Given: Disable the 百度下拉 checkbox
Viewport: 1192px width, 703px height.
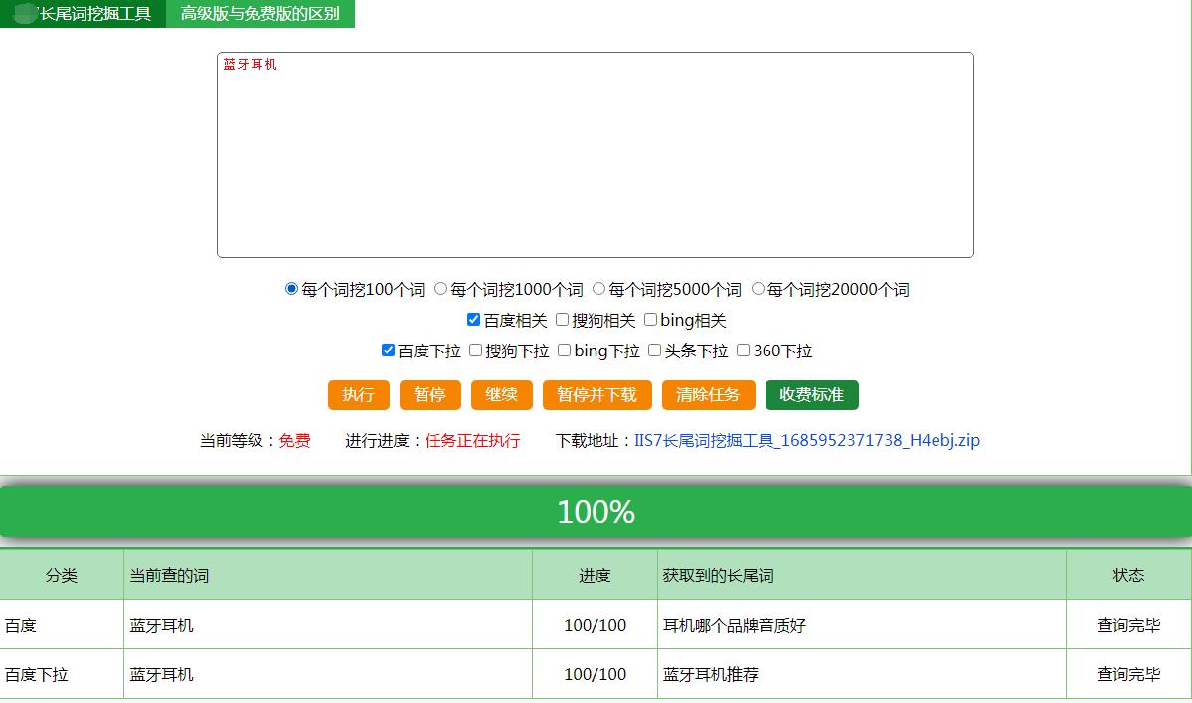Looking at the screenshot, I should (x=387, y=351).
